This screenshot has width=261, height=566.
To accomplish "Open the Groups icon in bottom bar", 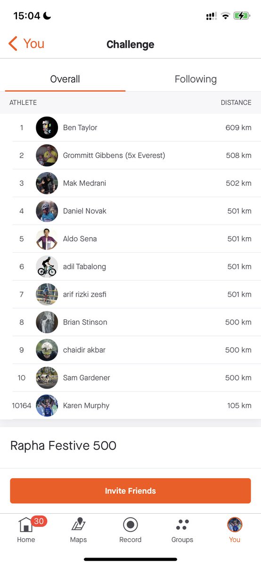I will (x=182, y=524).
